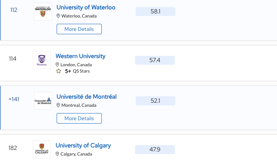Viewport: 277px width, 160px height.
Task: Open the University of Waterloo link
Action: coord(86,7)
